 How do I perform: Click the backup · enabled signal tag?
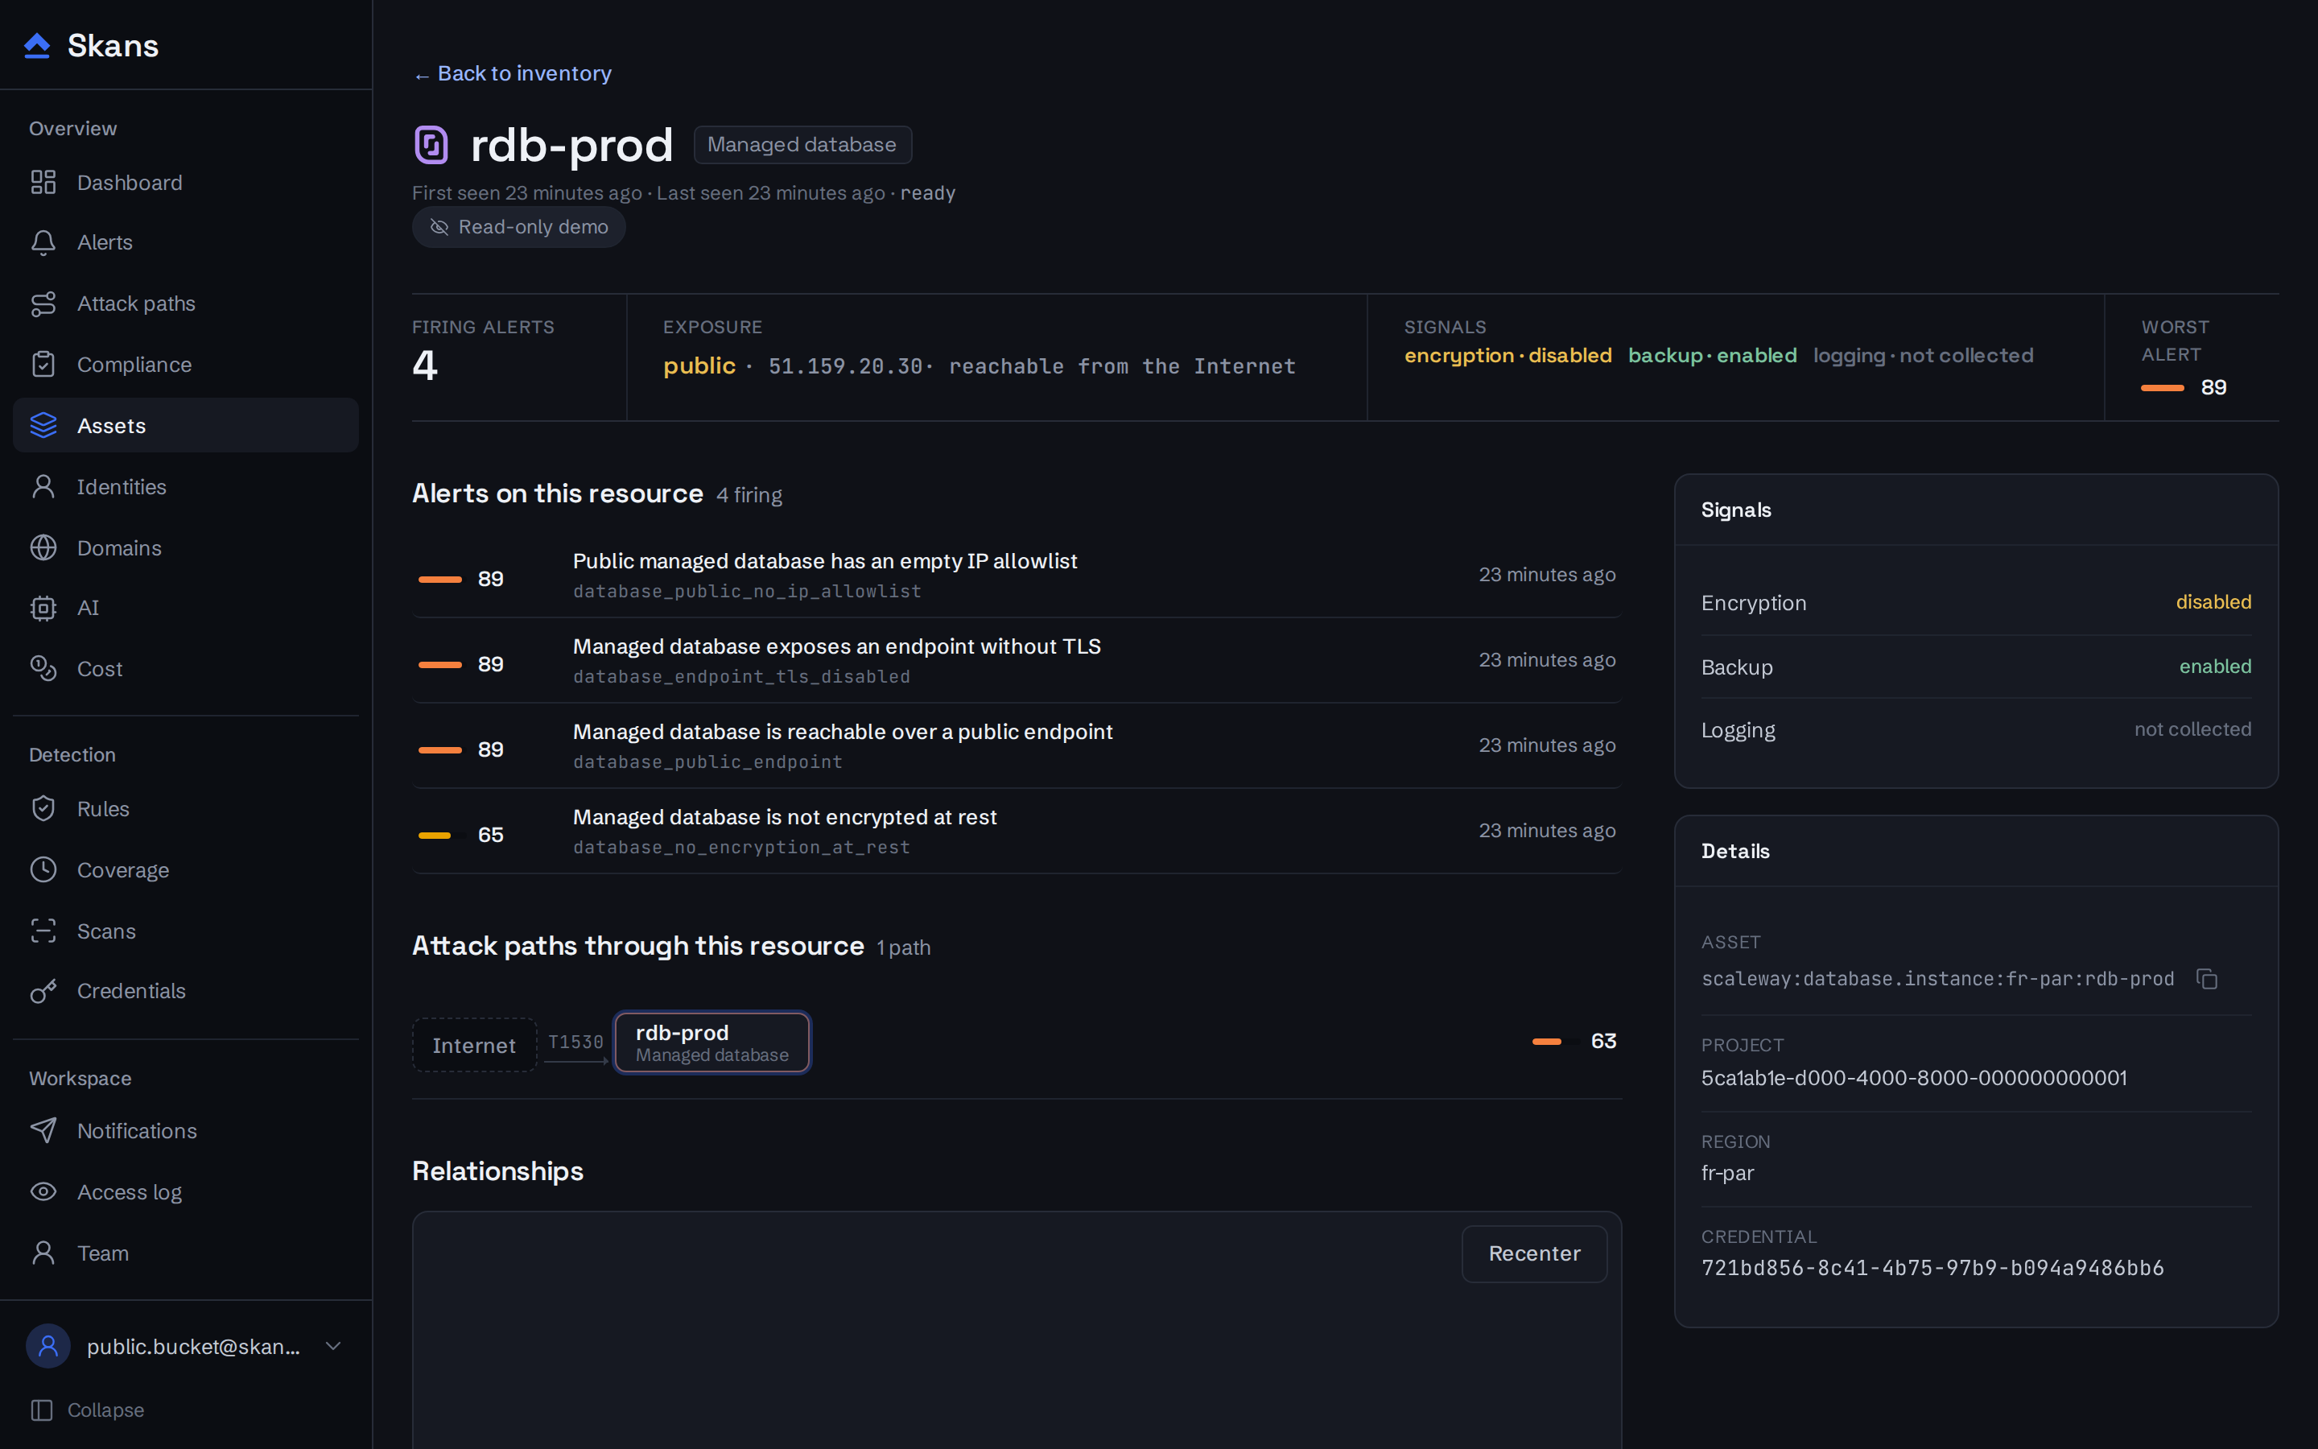(1712, 356)
